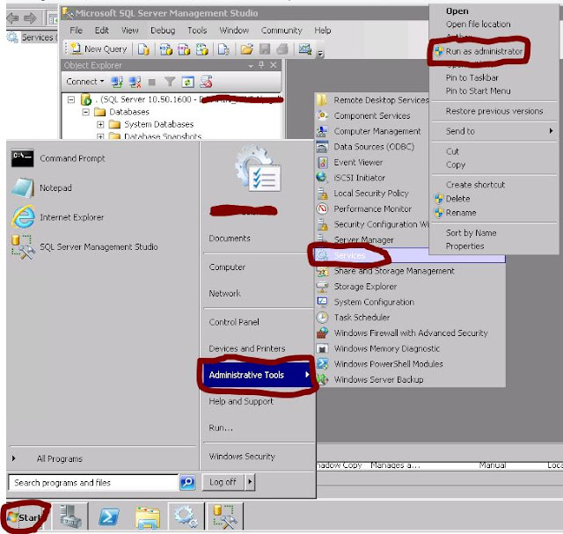The width and height of the screenshot is (563, 534).
Task: Click the Stop square icon in Object Explorer
Action: point(152,82)
